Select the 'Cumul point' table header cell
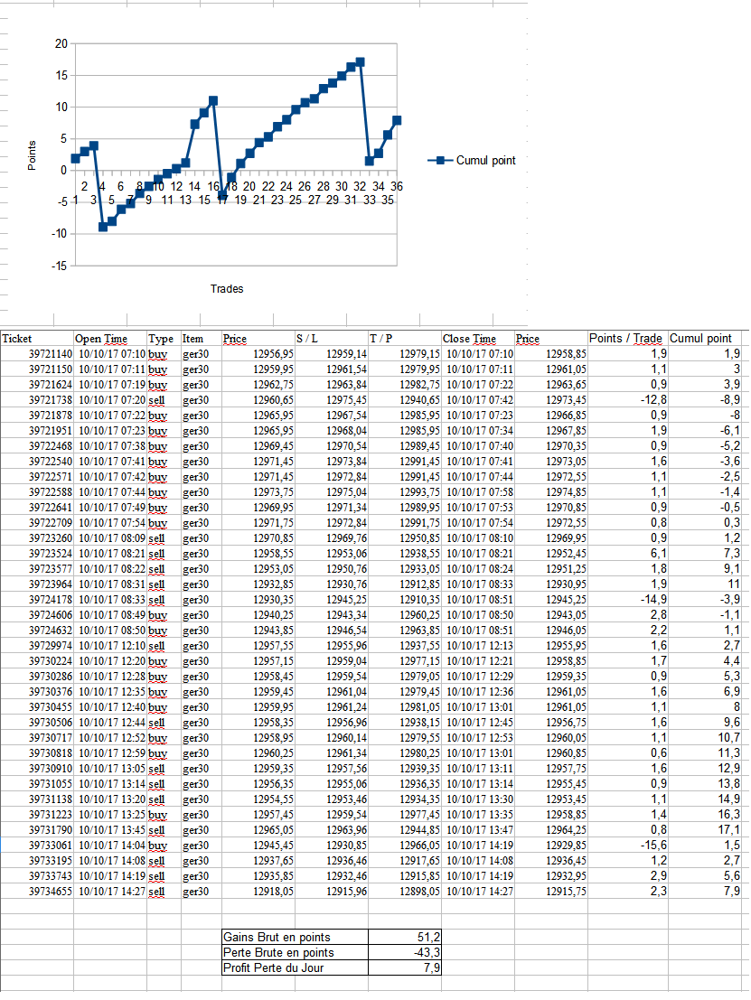751x1000 pixels. point(705,339)
